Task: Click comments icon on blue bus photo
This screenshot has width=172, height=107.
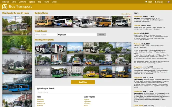Action: [x=21, y=93]
